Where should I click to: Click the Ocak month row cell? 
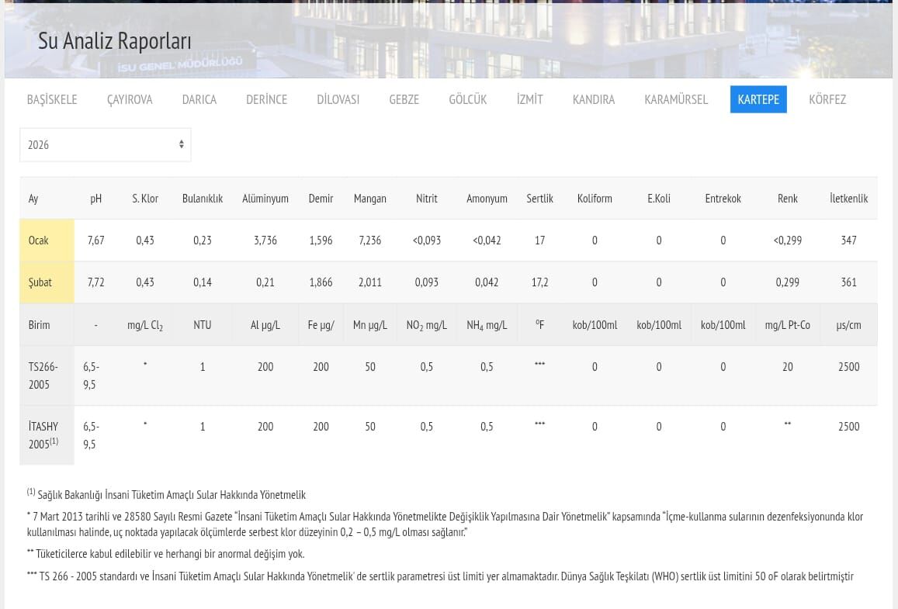click(39, 240)
